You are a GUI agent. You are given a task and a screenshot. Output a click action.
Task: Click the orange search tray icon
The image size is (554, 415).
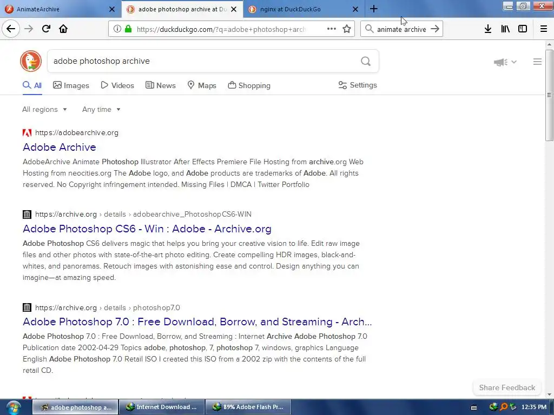[504, 407]
